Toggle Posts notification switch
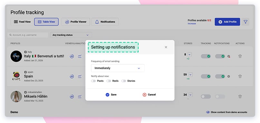This screenshot has width=260, height=123. coord(93,81)
